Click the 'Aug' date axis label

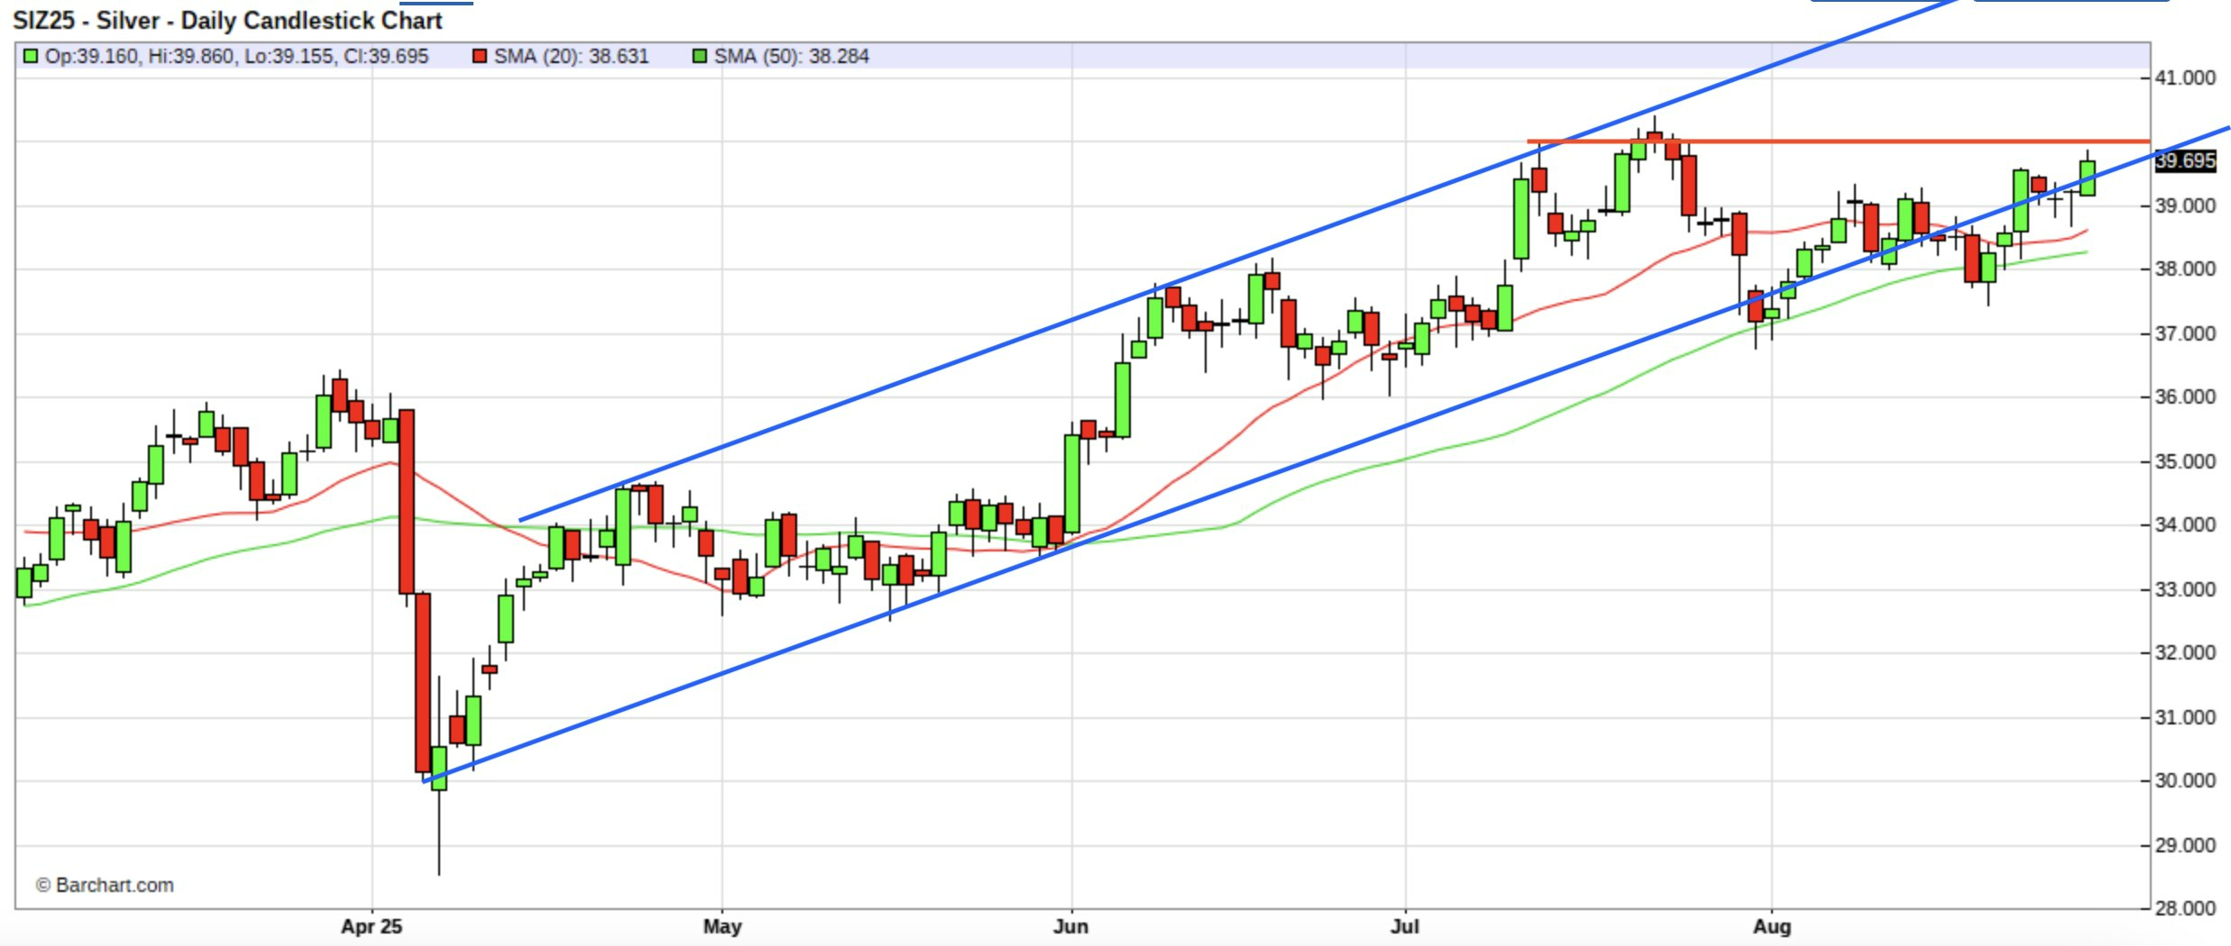pos(1772,927)
